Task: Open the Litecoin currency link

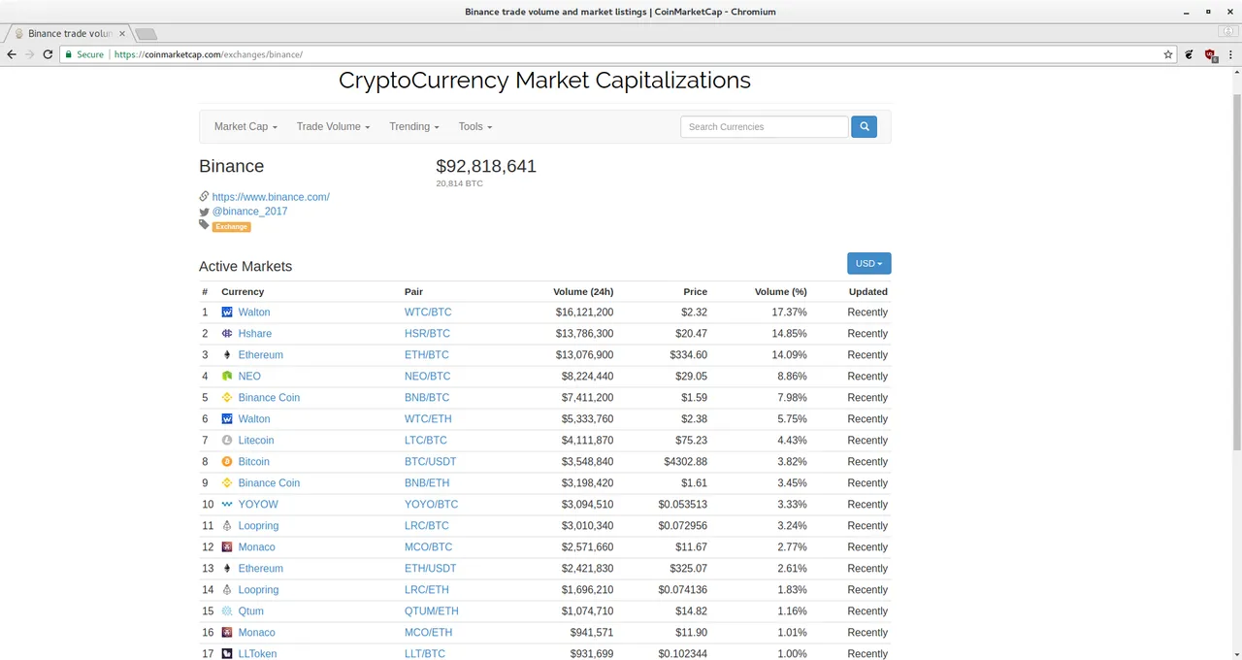Action: [256, 441]
